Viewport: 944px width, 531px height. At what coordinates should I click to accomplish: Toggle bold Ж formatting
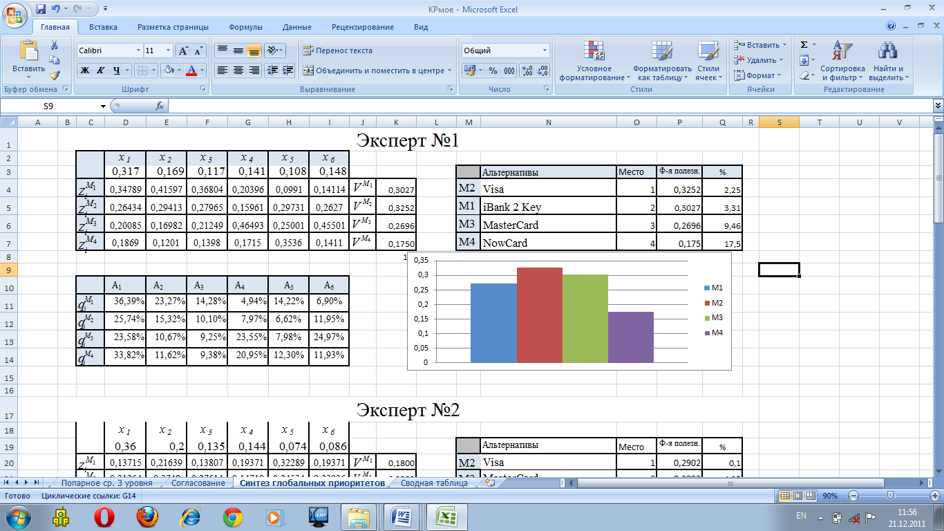[x=84, y=71]
